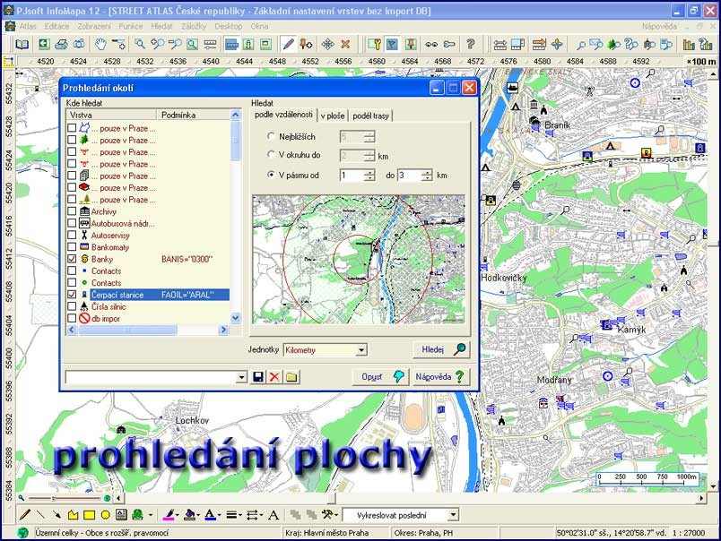This screenshot has height=541, width=721.
Task: Open the Hledat menu
Action: pos(161,26)
